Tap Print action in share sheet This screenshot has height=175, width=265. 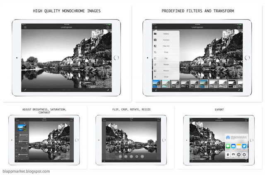[x=234, y=154]
